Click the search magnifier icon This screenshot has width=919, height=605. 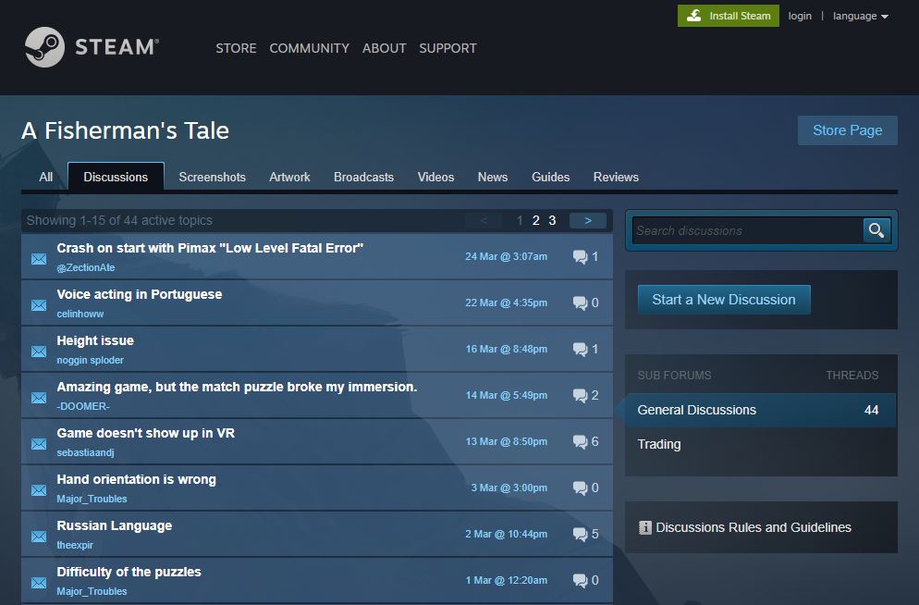point(876,230)
